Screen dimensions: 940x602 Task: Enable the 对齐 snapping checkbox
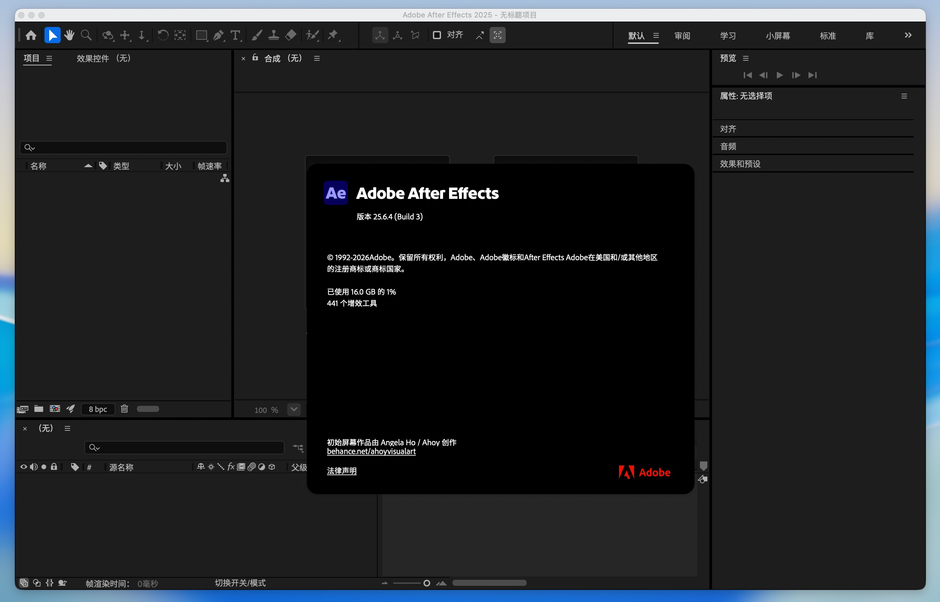(437, 35)
